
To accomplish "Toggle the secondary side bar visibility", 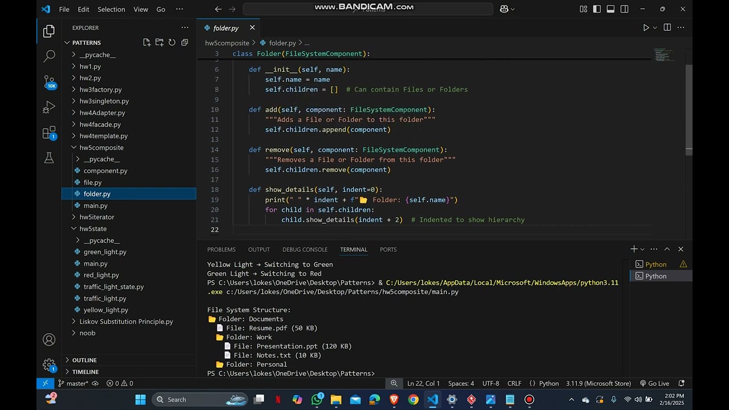I will point(624,9).
